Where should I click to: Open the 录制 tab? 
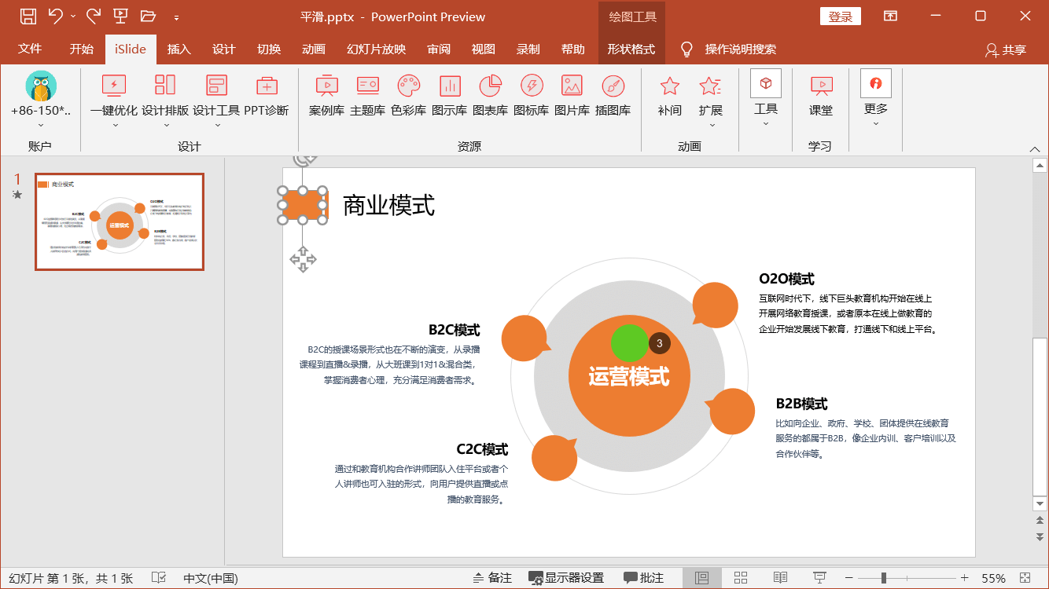pos(528,49)
